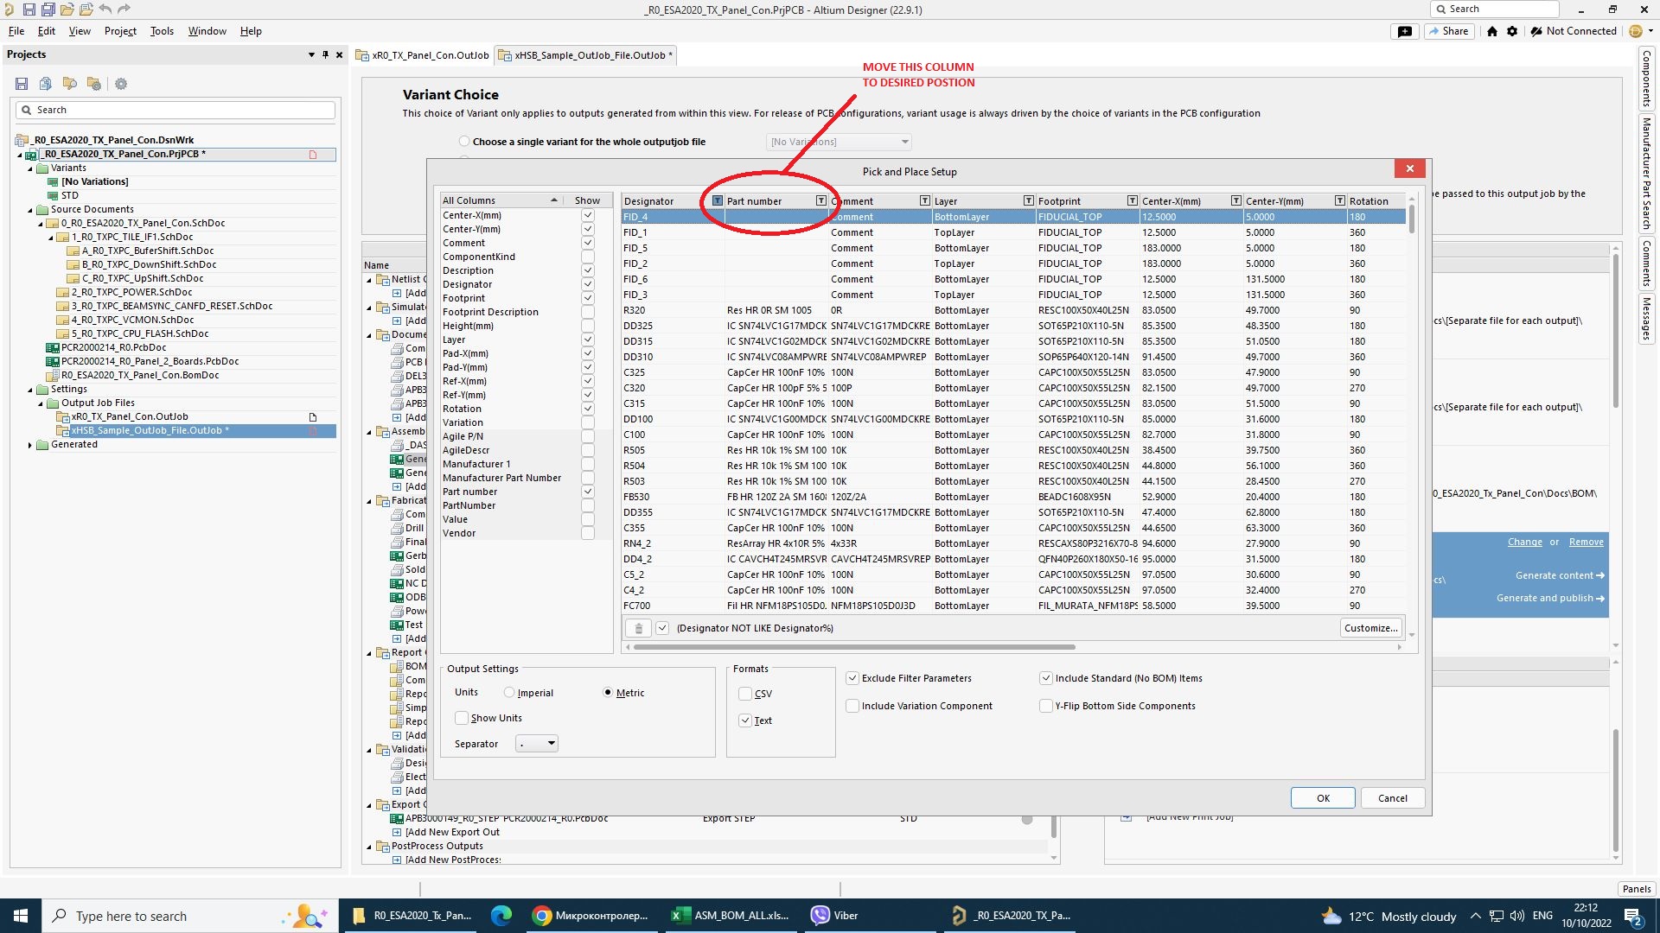
Task: Toggle Exclude Filter Parameters checkbox
Action: coord(852,678)
